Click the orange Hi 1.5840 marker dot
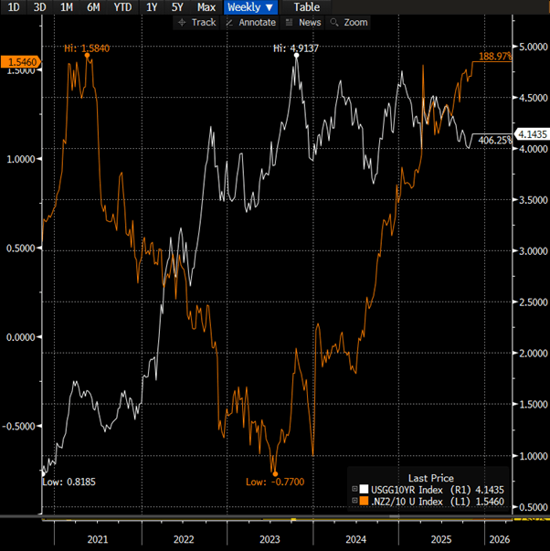The width and height of the screenshot is (550, 551). (x=87, y=56)
